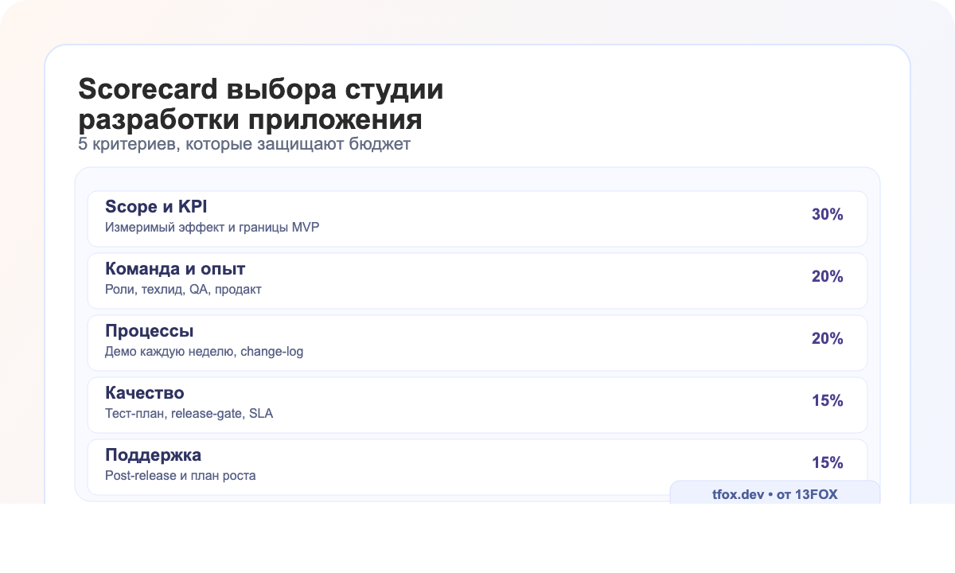Click the 30% weight value
Viewport: 955px width, 573px height.
point(828,214)
